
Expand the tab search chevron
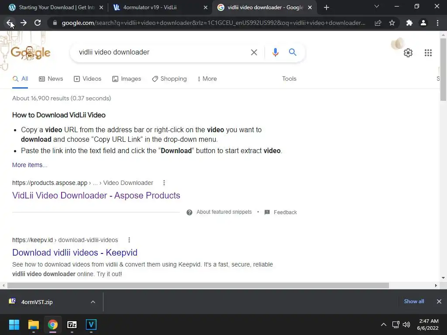coord(377,6)
